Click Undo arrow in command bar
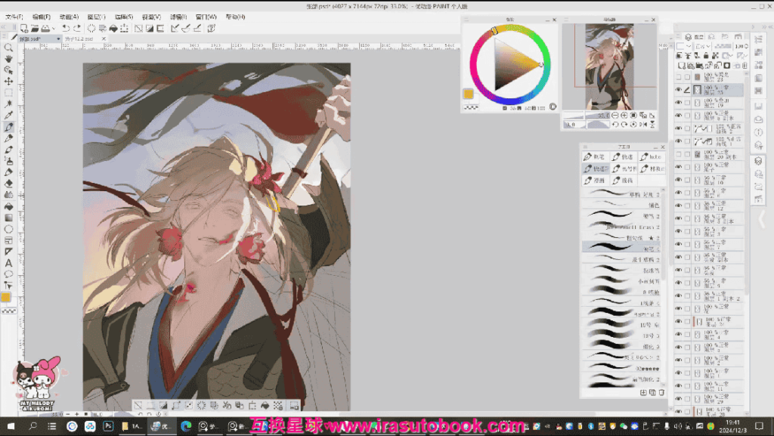The width and height of the screenshot is (774, 436). point(66,29)
